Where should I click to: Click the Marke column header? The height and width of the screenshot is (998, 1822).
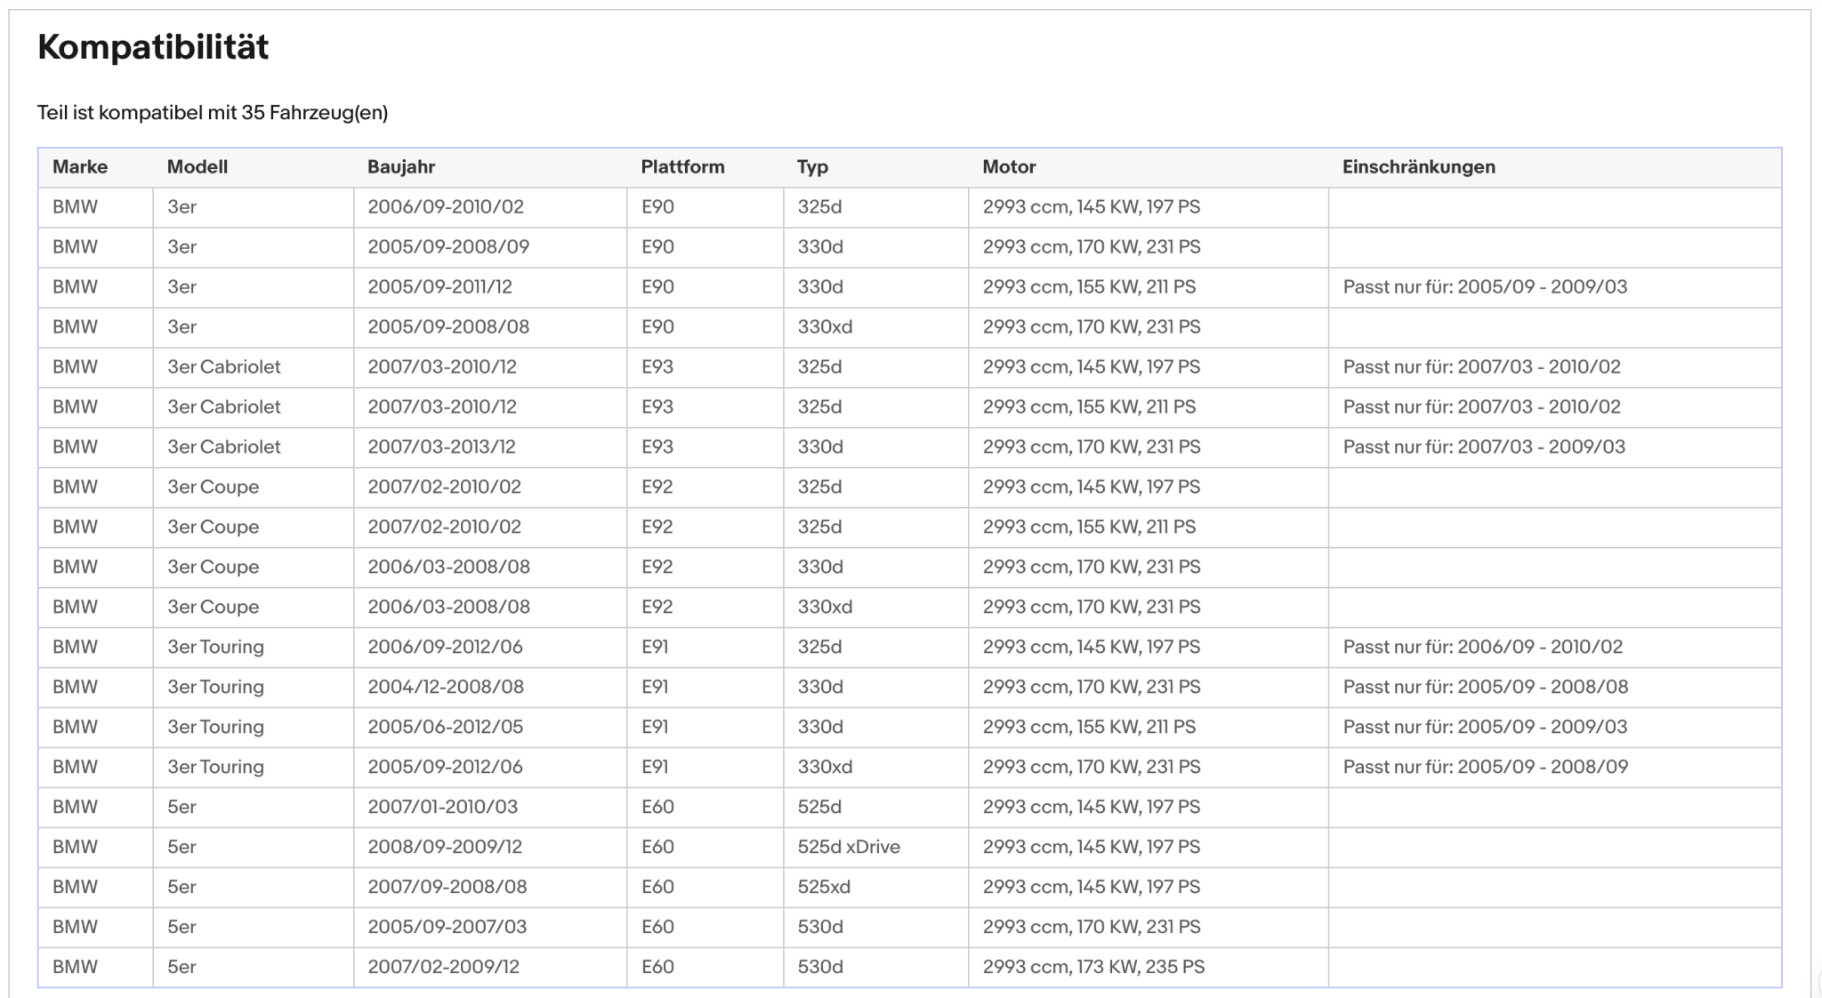pyautogui.click(x=80, y=167)
